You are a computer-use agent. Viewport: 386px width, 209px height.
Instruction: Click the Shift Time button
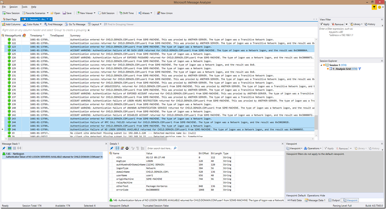click(x=126, y=13)
